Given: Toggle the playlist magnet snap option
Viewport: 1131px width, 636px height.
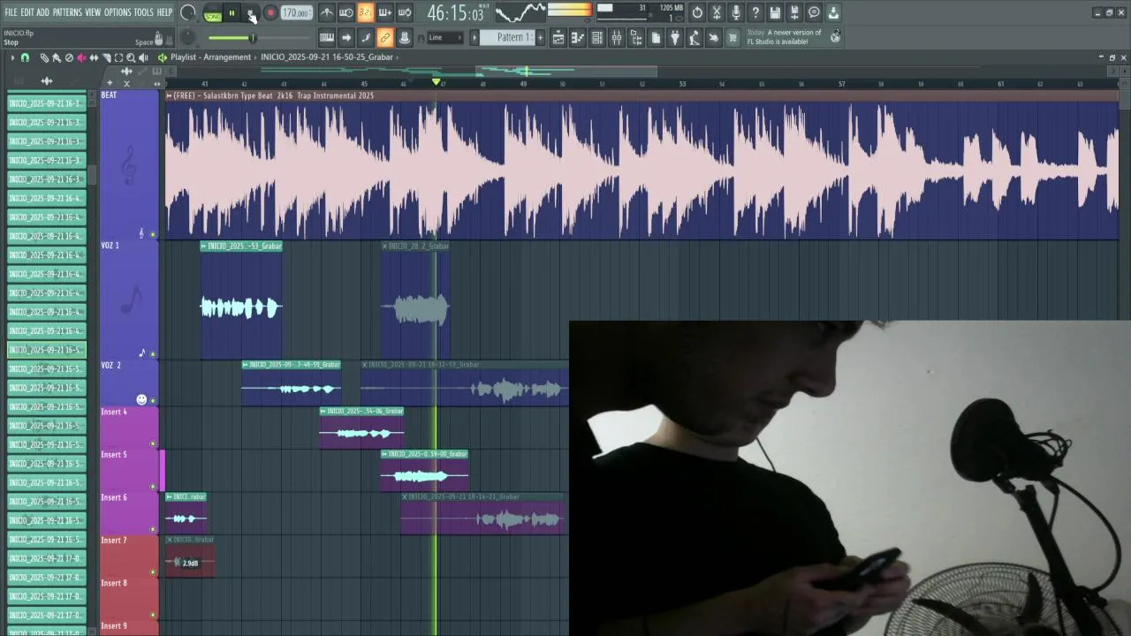Looking at the screenshot, I should point(25,57).
